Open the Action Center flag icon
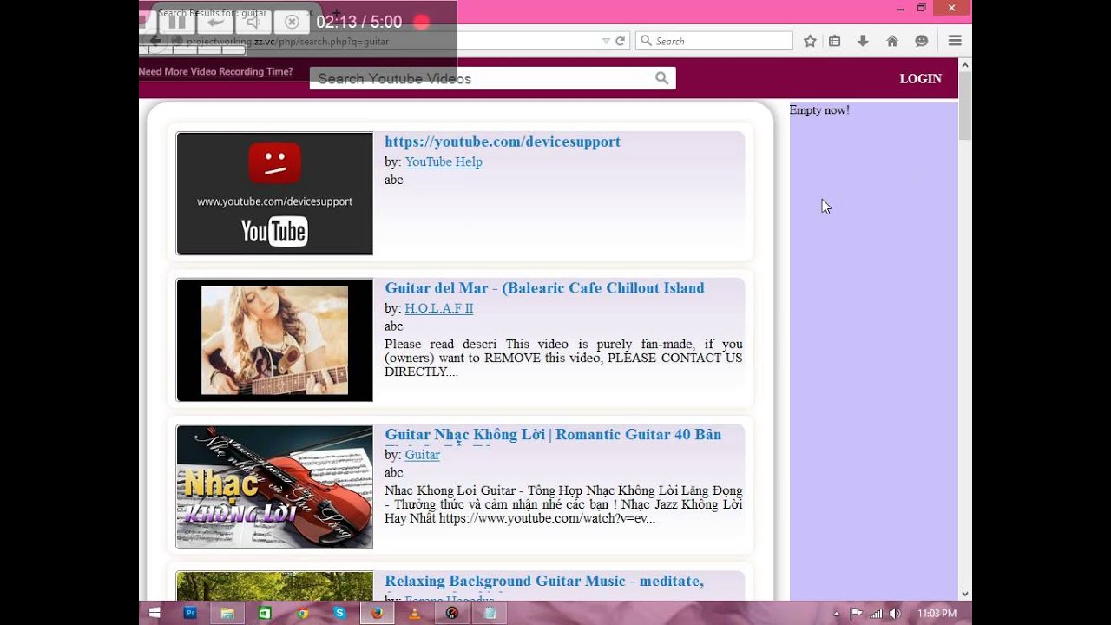Viewport: 1111px width, 625px height. point(857,614)
